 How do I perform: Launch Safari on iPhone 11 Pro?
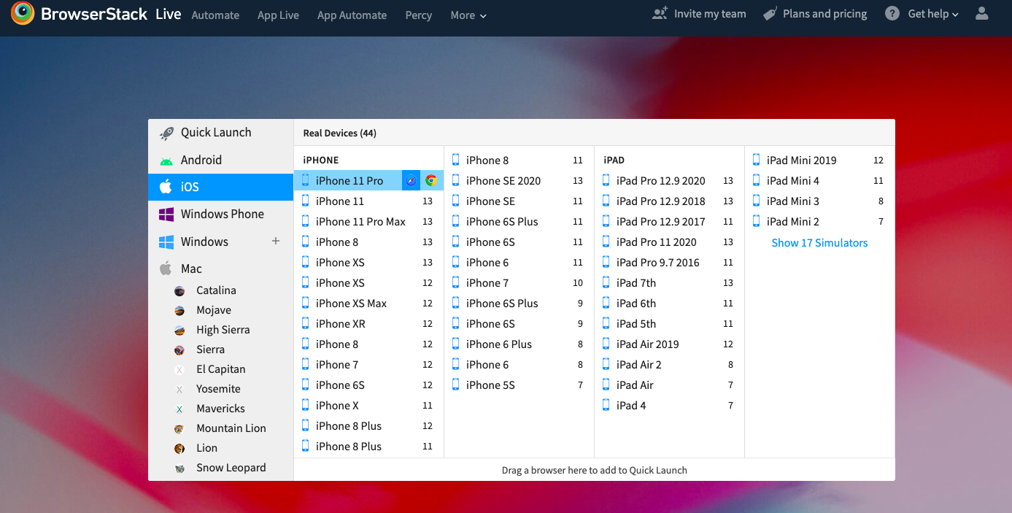point(411,180)
